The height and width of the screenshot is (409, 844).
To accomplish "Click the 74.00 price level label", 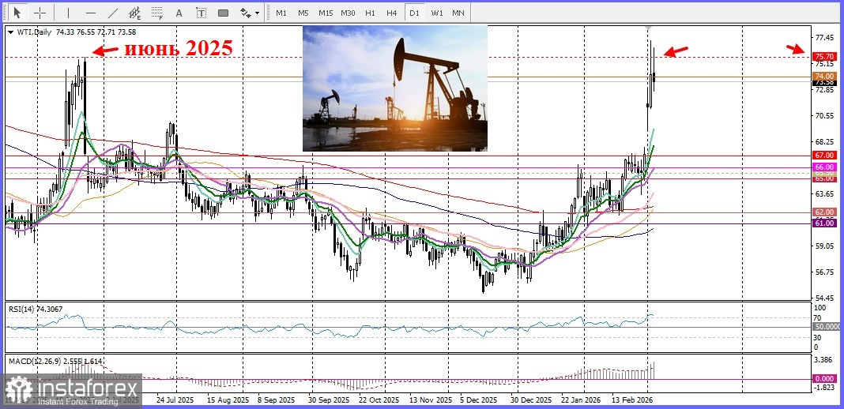I will pos(824,77).
